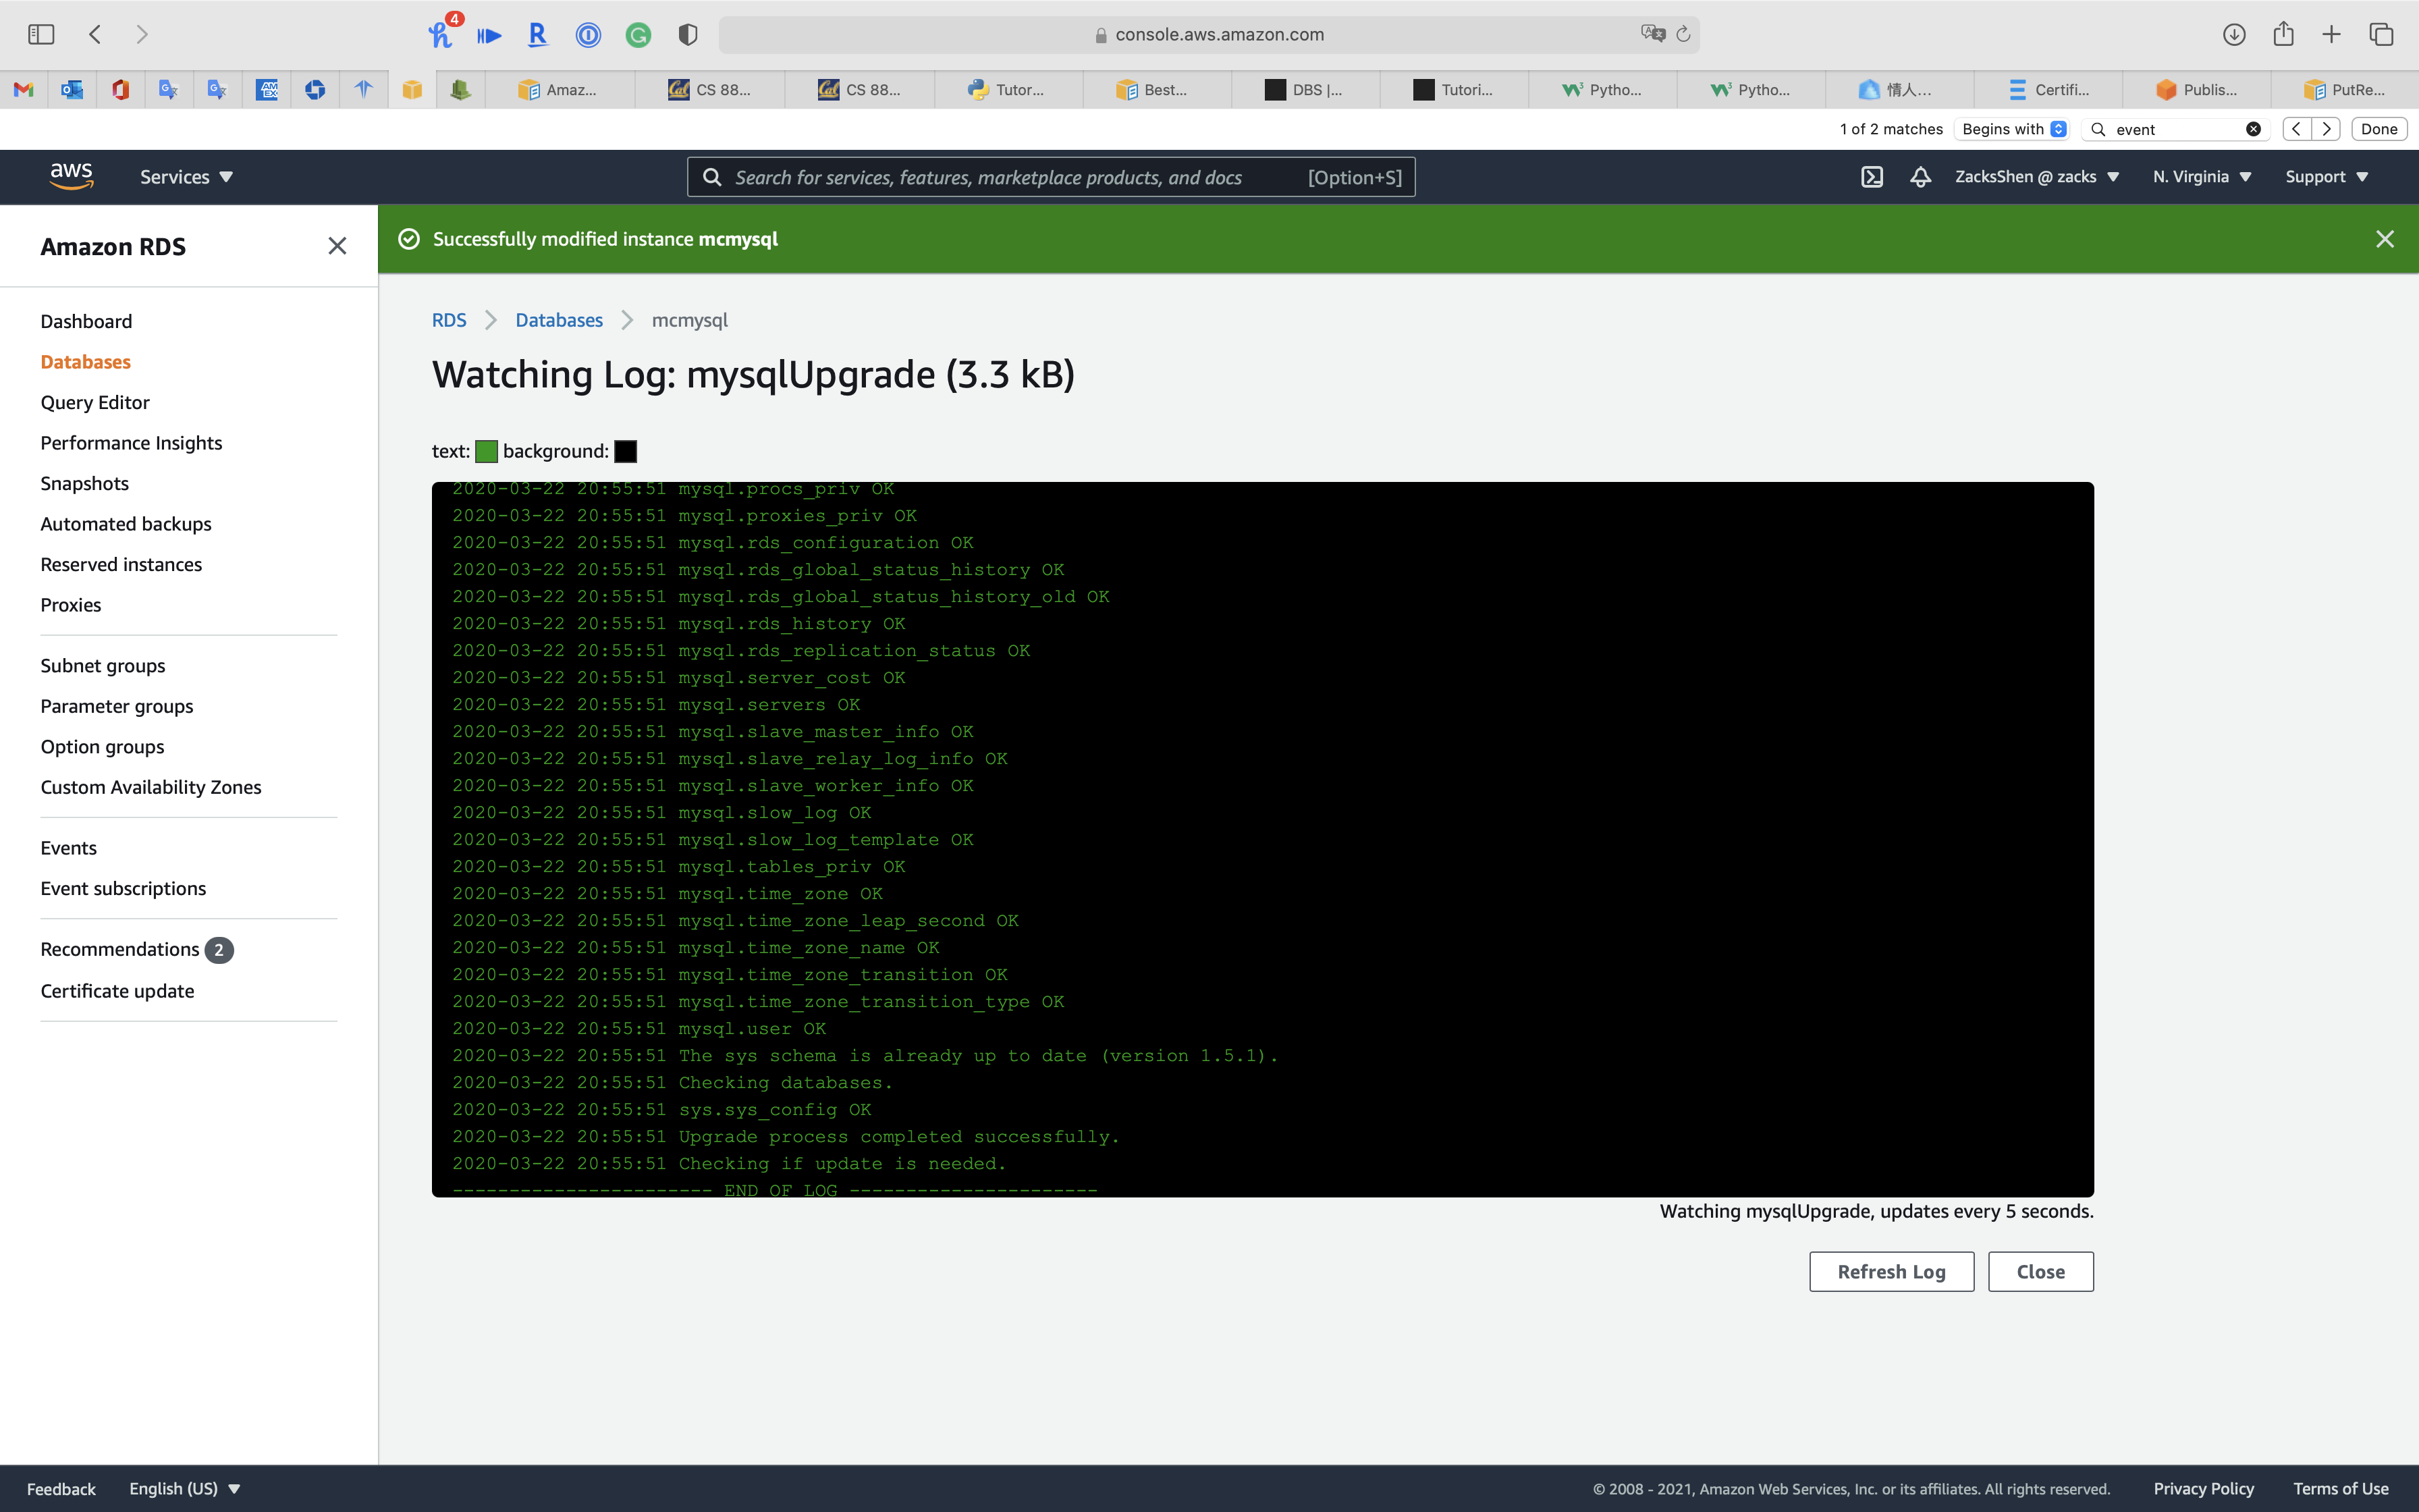Click the green text color swatch
This screenshot has width=2419, height=1512.
tap(486, 451)
